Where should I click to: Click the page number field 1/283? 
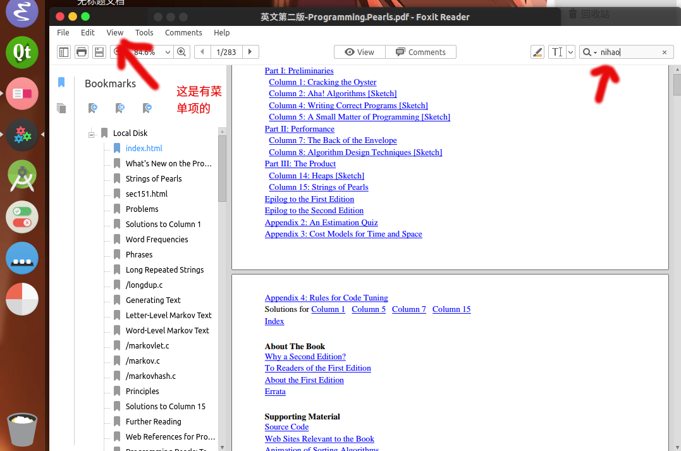pyautogui.click(x=226, y=52)
